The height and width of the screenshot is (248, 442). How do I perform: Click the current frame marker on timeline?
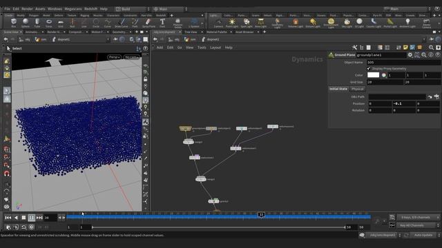pos(261,215)
